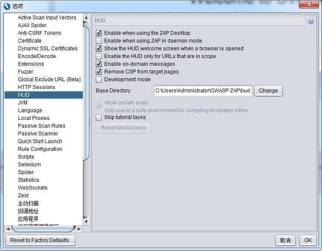Screen dimensions: 322x251
Task: Open JVM options
Action: pos(23,103)
